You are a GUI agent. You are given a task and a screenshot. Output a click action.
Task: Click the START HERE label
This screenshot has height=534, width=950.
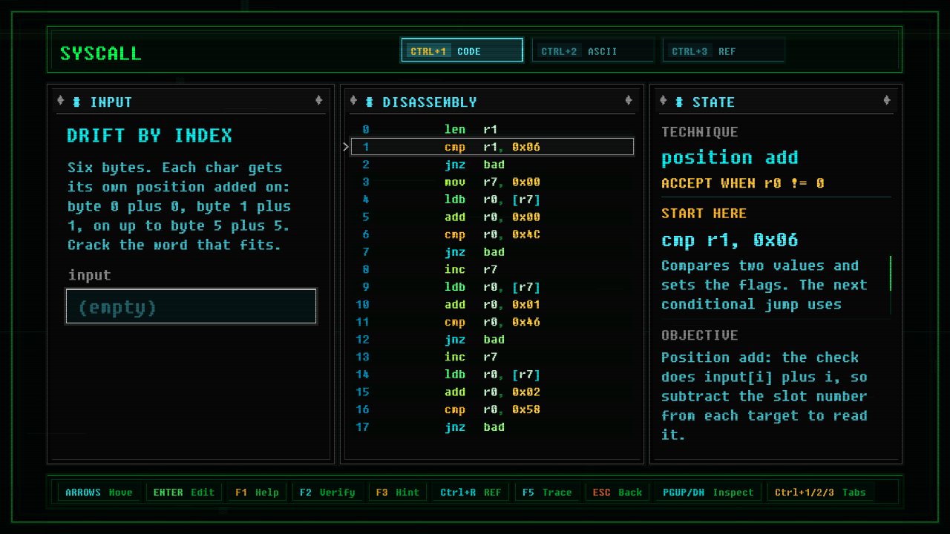(x=704, y=214)
